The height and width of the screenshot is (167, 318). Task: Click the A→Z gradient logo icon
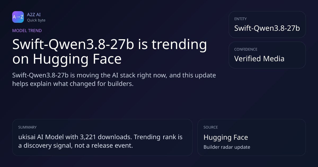tap(18, 17)
